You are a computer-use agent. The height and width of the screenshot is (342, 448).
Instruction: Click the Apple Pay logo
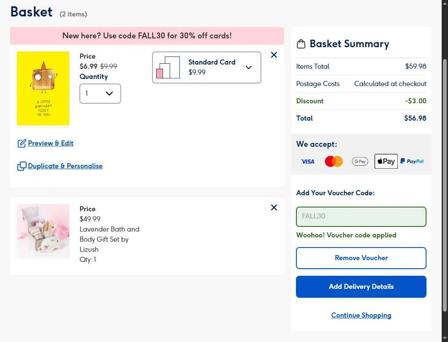point(386,161)
